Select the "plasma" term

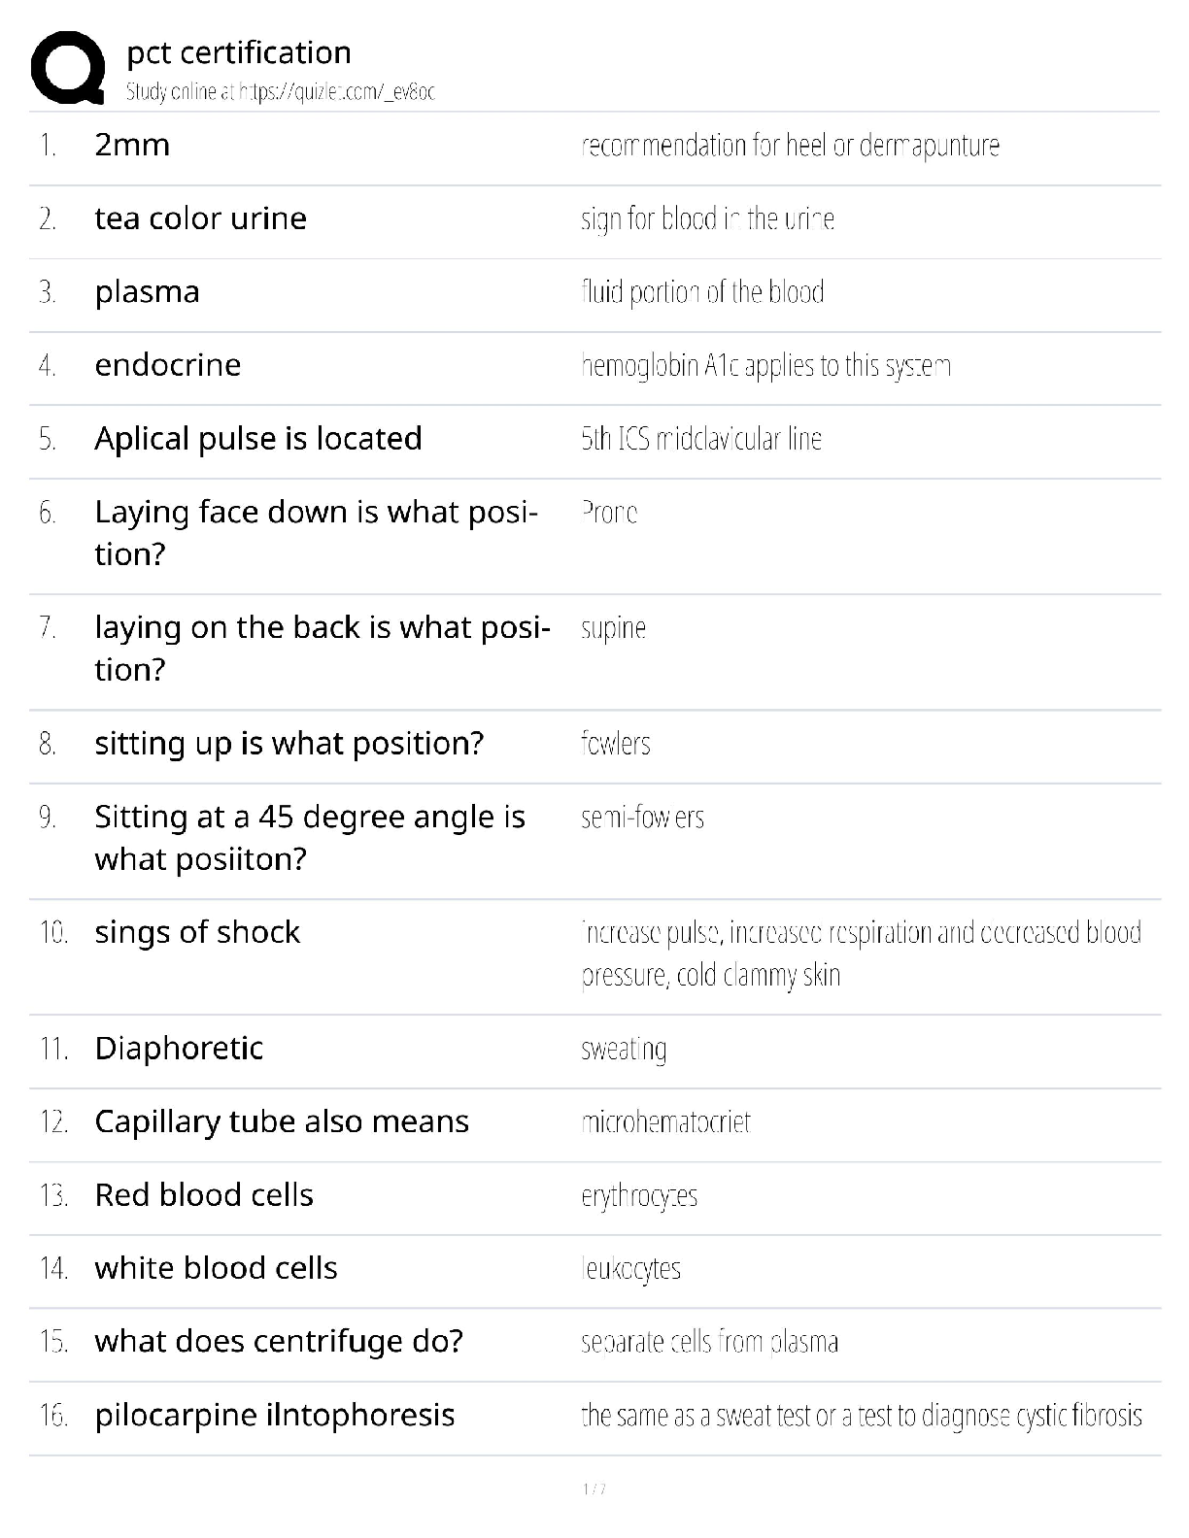coord(147,292)
